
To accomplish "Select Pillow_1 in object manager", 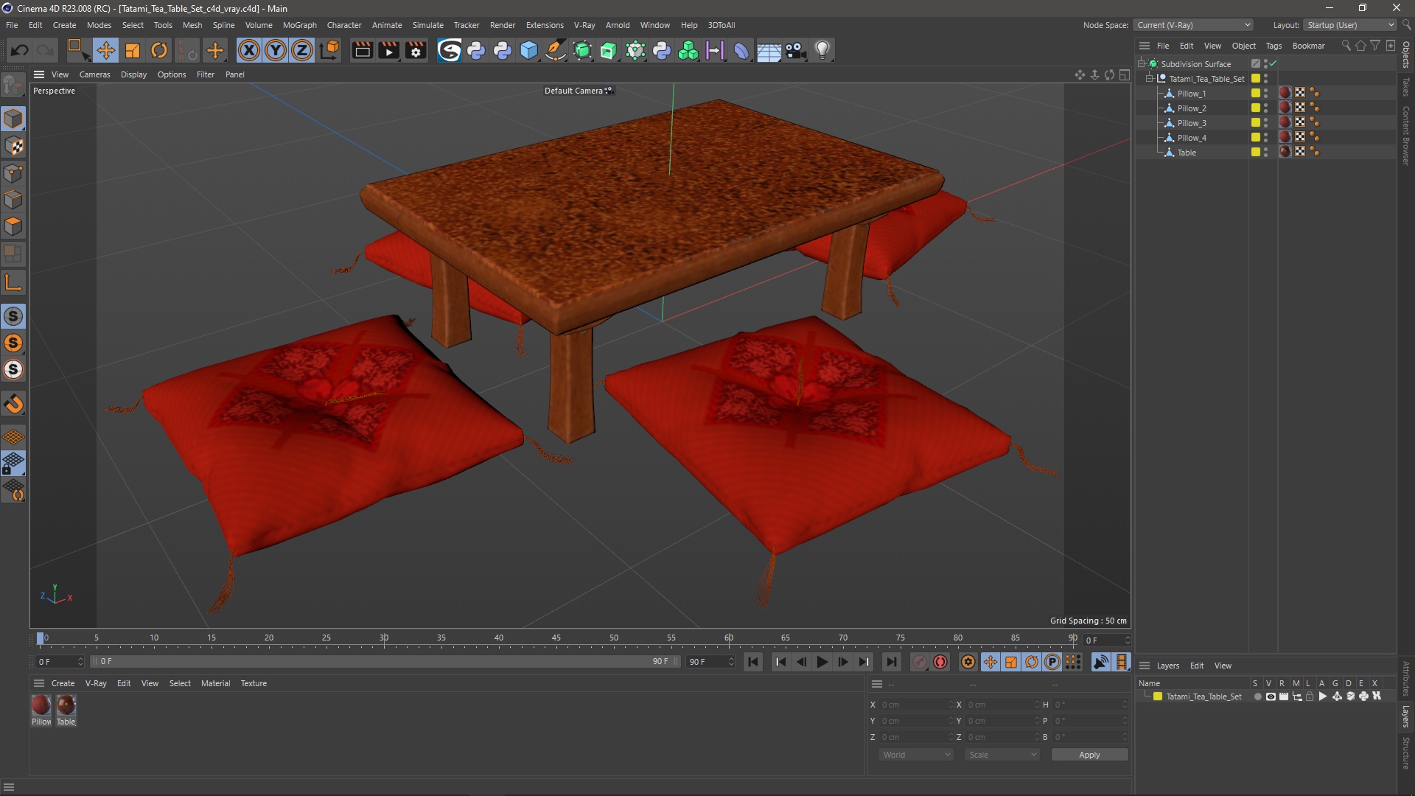I will [x=1191, y=94].
